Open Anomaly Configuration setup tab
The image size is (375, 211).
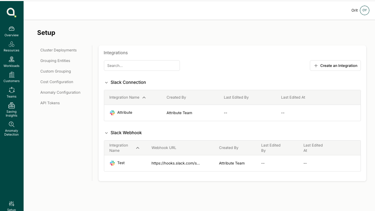pyautogui.click(x=60, y=92)
